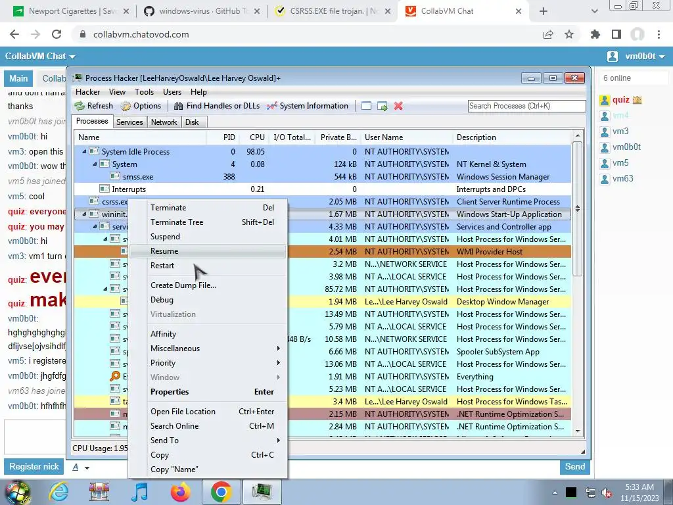This screenshot has height=505, width=673.
Task: Sort by the User Name column header
Action: tap(406, 137)
